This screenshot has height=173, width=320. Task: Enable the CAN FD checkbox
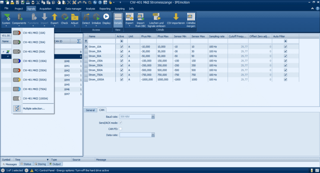(x=120, y=129)
